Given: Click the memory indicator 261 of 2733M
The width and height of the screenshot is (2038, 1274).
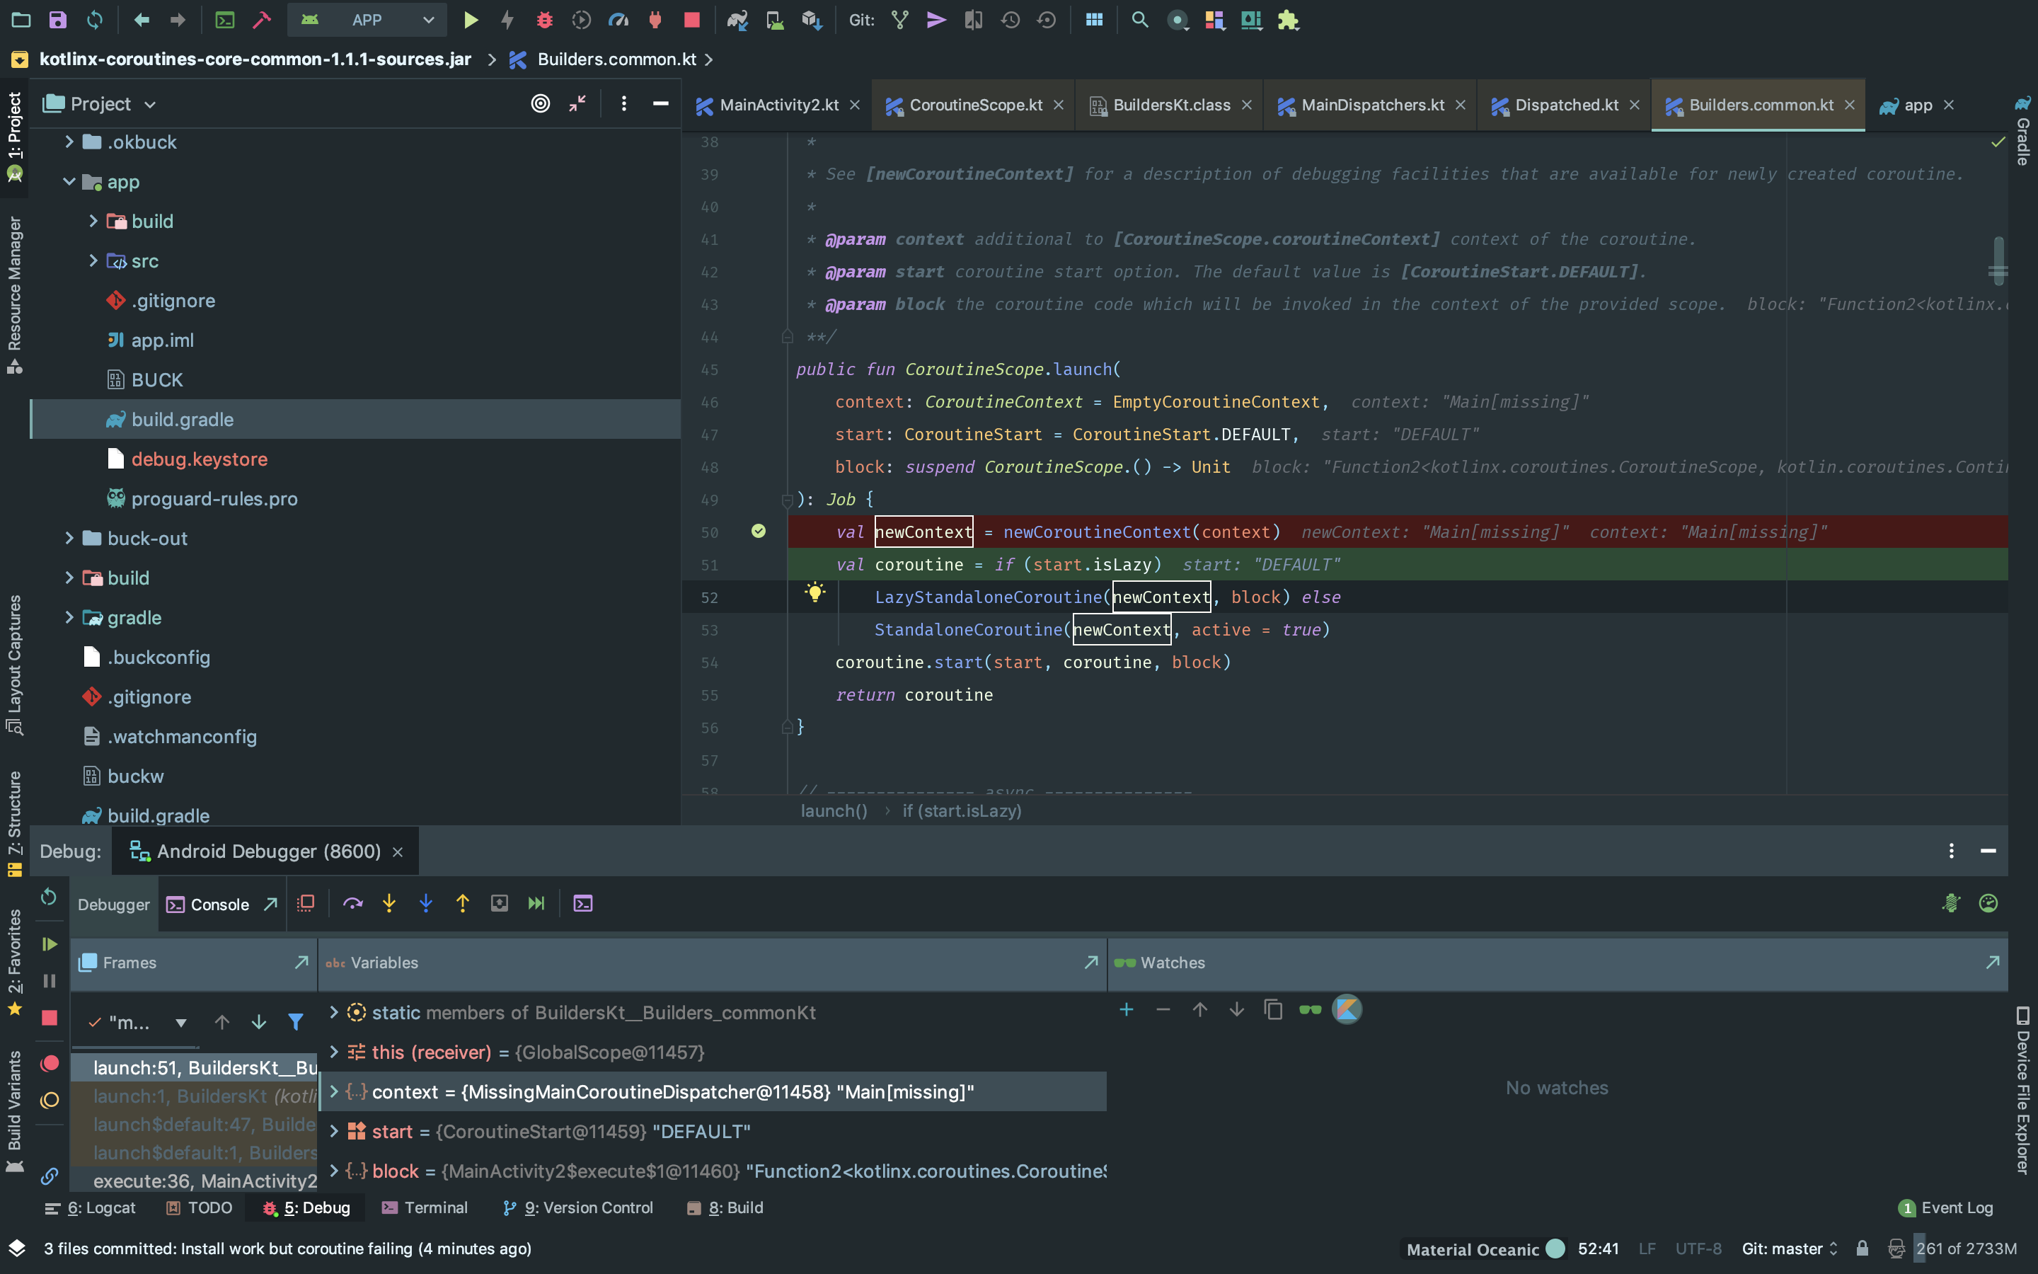Looking at the screenshot, I should pos(1966,1248).
